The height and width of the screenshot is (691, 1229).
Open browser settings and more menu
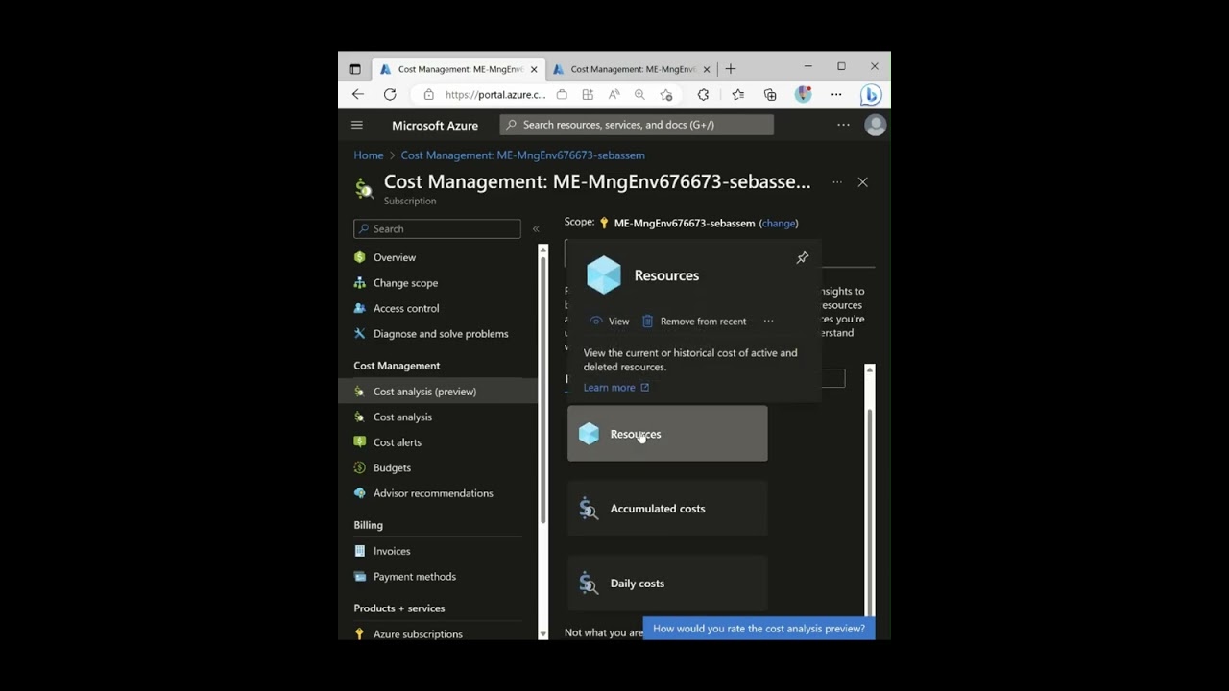point(836,94)
